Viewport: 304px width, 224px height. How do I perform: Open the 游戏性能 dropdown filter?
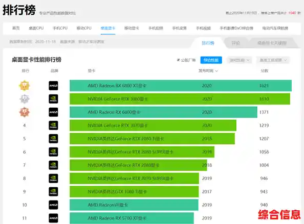tap(240, 60)
